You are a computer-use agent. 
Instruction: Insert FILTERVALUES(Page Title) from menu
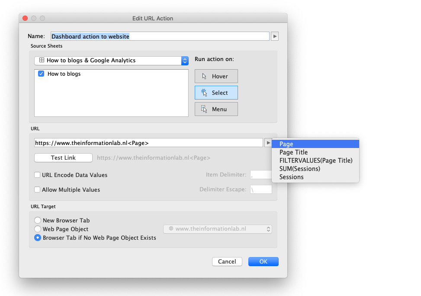(315, 161)
